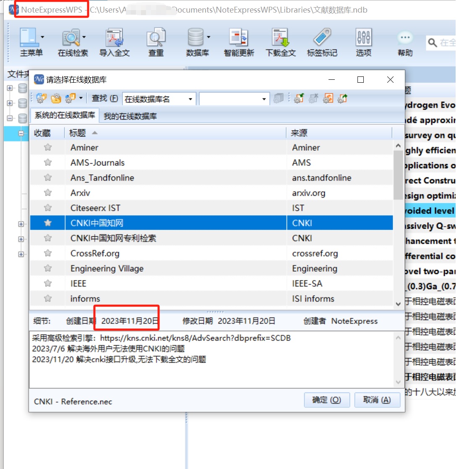Switch to 我的在线数据库 tab
Screen dimensions: 472x469
click(x=130, y=116)
